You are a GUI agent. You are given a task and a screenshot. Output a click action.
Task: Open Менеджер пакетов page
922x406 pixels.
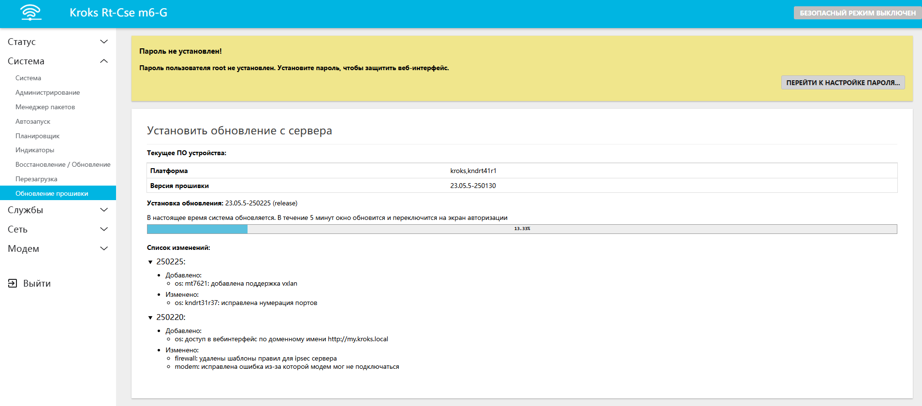pos(45,107)
